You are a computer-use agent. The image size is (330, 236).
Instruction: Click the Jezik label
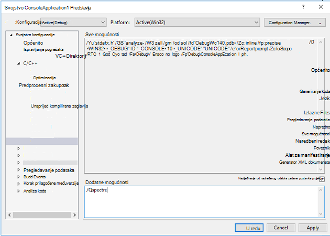point(325,99)
